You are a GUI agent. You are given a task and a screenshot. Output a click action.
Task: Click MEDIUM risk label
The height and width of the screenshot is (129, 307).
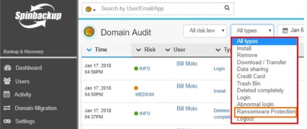(x=145, y=95)
